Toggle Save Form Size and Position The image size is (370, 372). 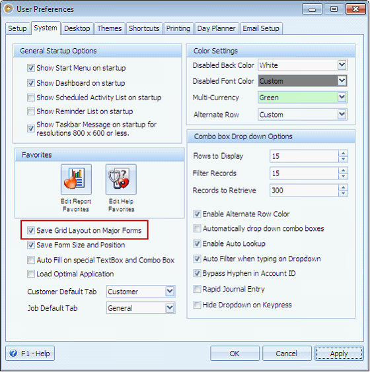coord(31,245)
